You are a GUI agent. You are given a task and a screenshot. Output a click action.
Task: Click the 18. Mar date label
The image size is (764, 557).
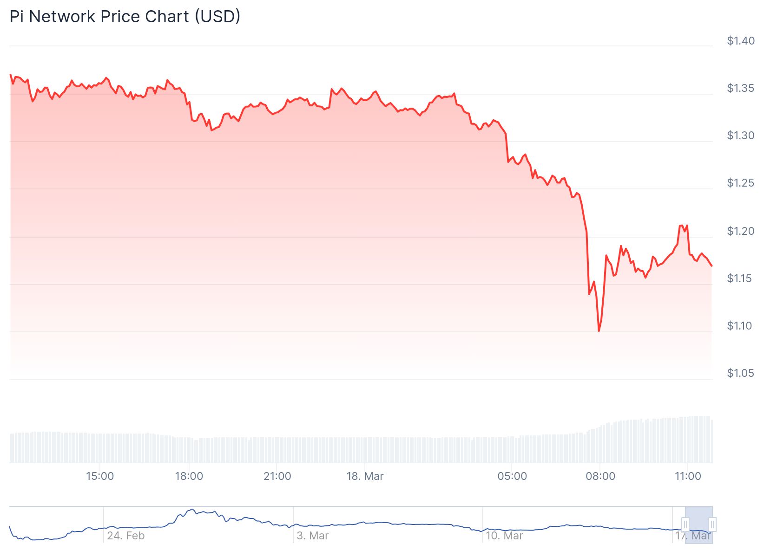click(365, 476)
